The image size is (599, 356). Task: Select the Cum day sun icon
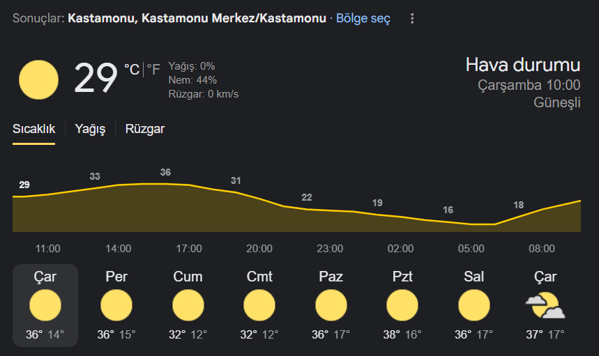[188, 305]
